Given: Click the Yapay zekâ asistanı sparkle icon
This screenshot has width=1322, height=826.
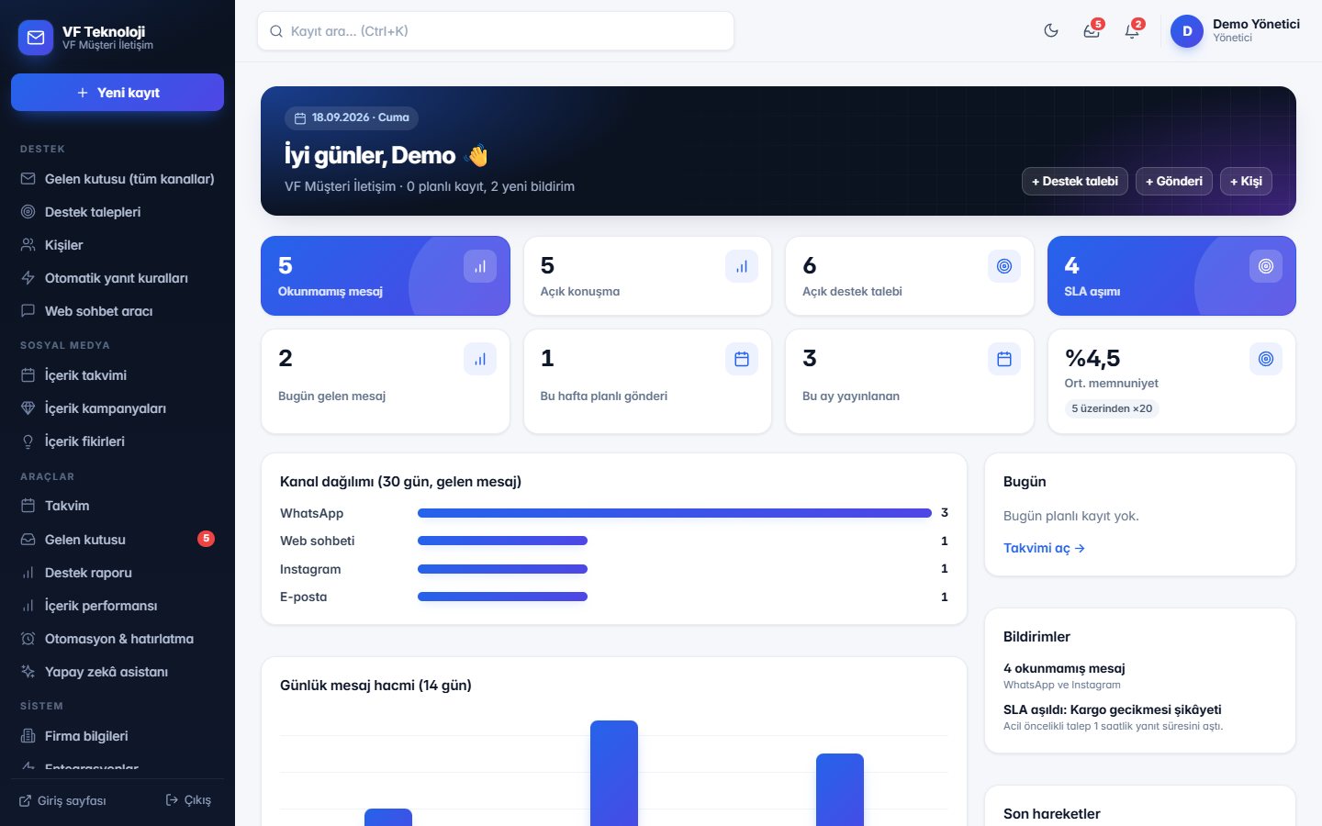Looking at the screenshot, I should tap(28, 672).
